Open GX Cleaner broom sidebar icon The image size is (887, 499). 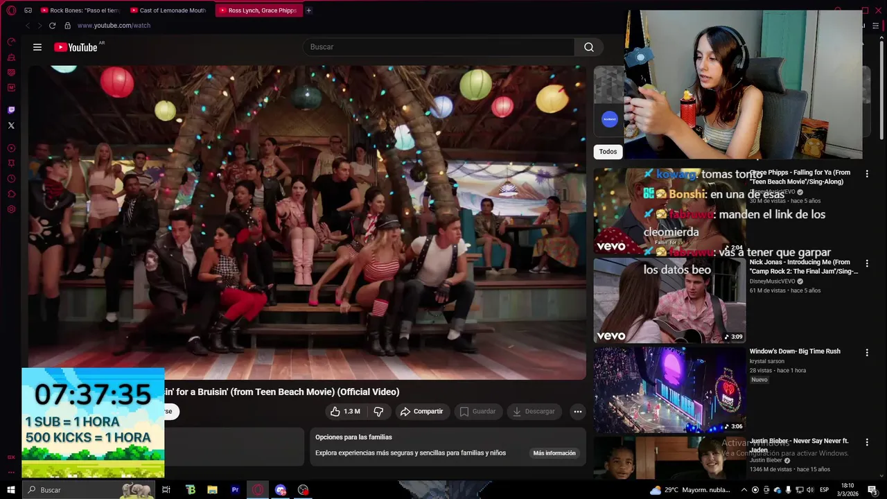pos(11,57)
